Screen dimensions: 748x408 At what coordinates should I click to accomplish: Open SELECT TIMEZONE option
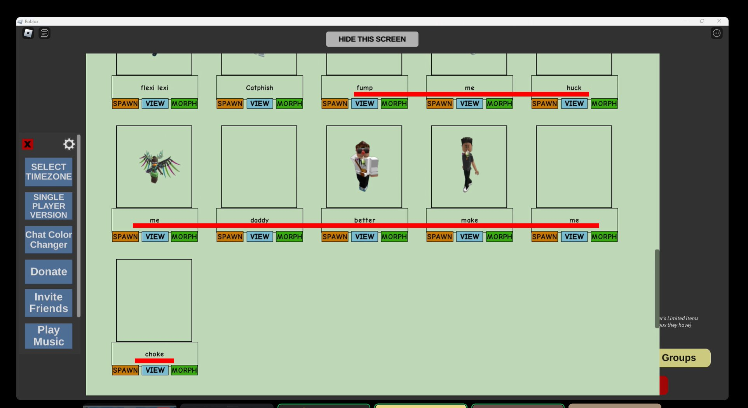(x=49, y=172)
